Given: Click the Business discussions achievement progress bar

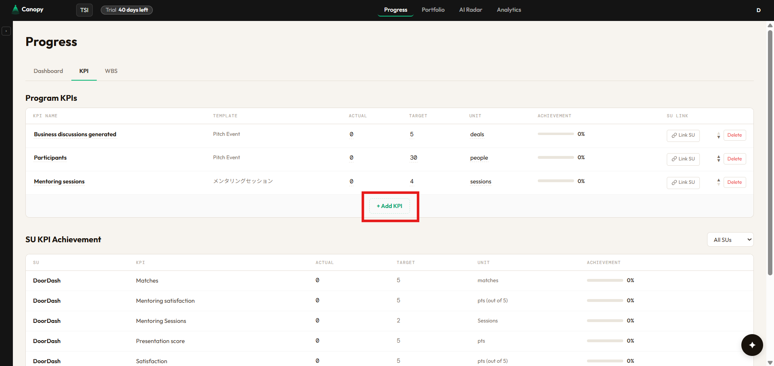Looking at the screenshot, I should [556, 134].
